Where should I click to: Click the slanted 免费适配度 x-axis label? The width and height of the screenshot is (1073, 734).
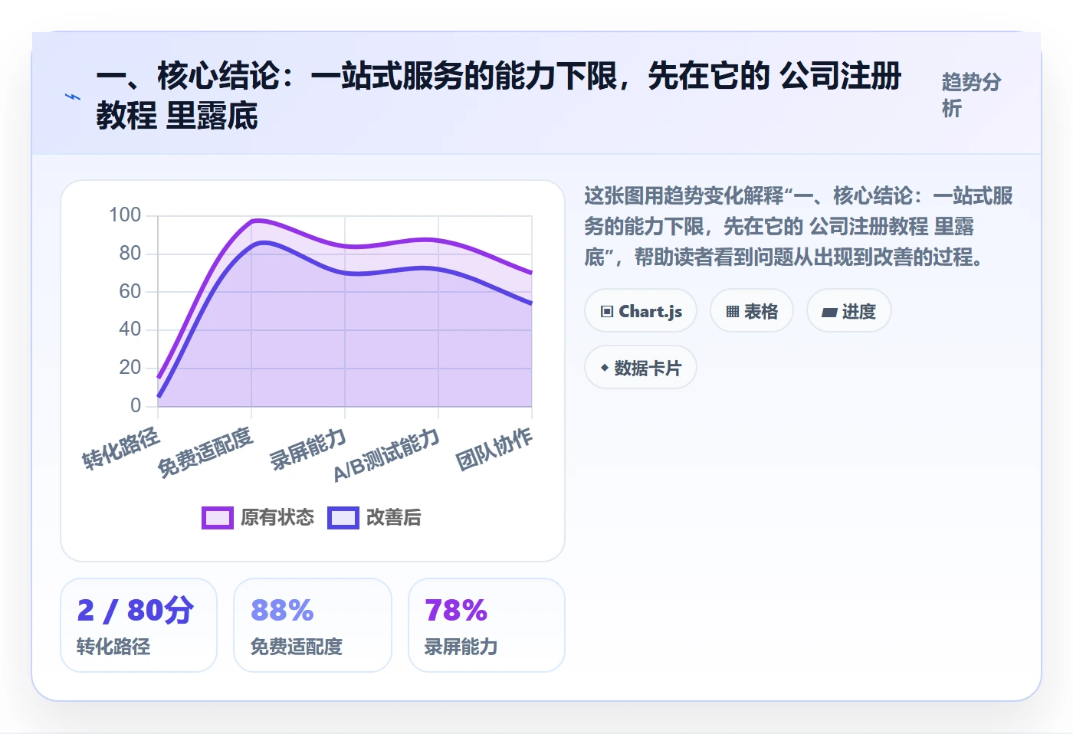tap(205, 453)
